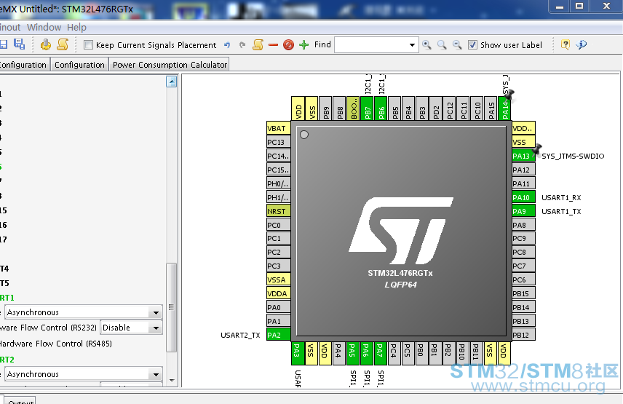Image resolution: width=623 pixels, height=404 pixels.
Task: Click the VBAT pin
Action: [279, 128]
